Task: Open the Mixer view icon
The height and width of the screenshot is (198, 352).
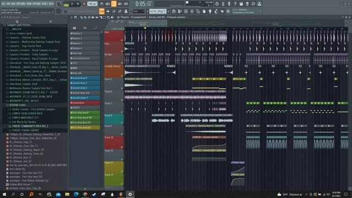Action: click(192, 11)
